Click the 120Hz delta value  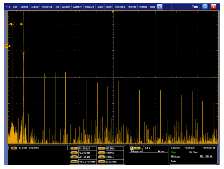pos(115,157)
